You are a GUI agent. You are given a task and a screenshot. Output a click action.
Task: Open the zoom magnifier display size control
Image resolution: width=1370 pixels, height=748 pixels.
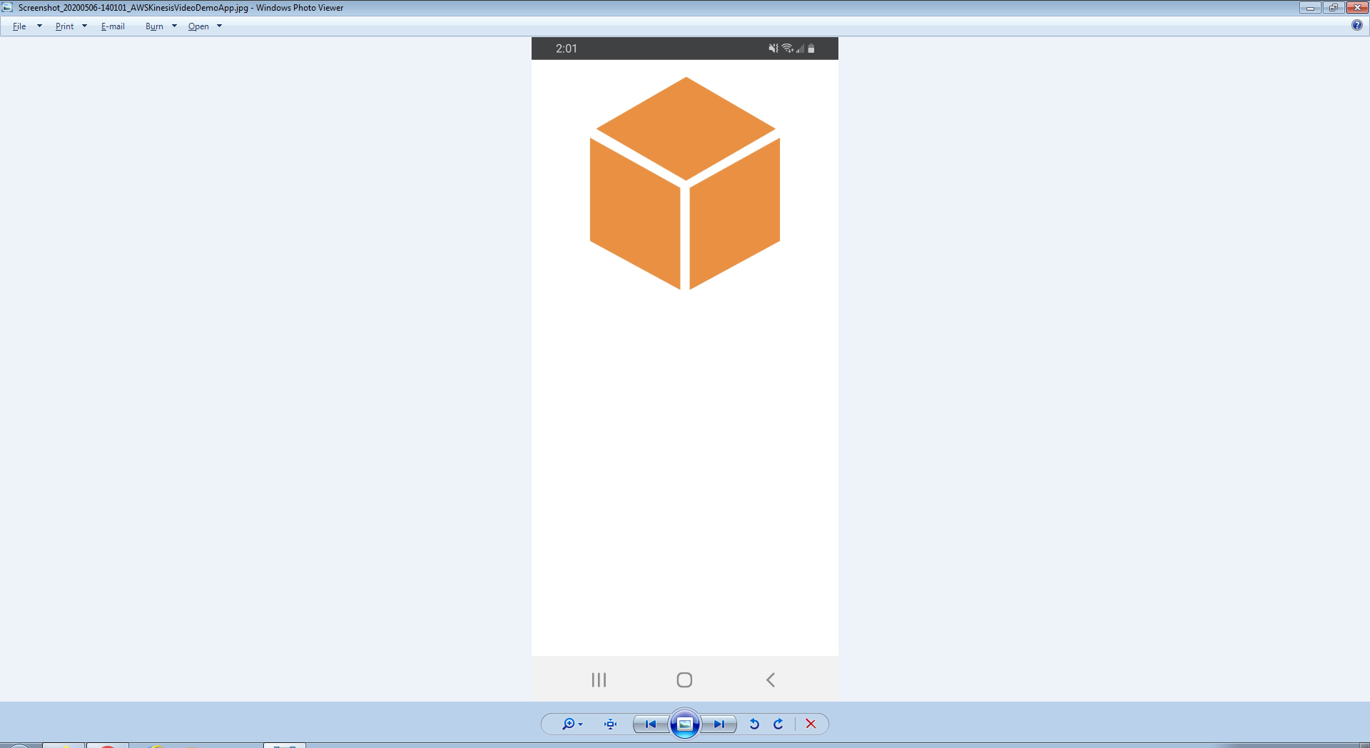[x=572, y=724]
